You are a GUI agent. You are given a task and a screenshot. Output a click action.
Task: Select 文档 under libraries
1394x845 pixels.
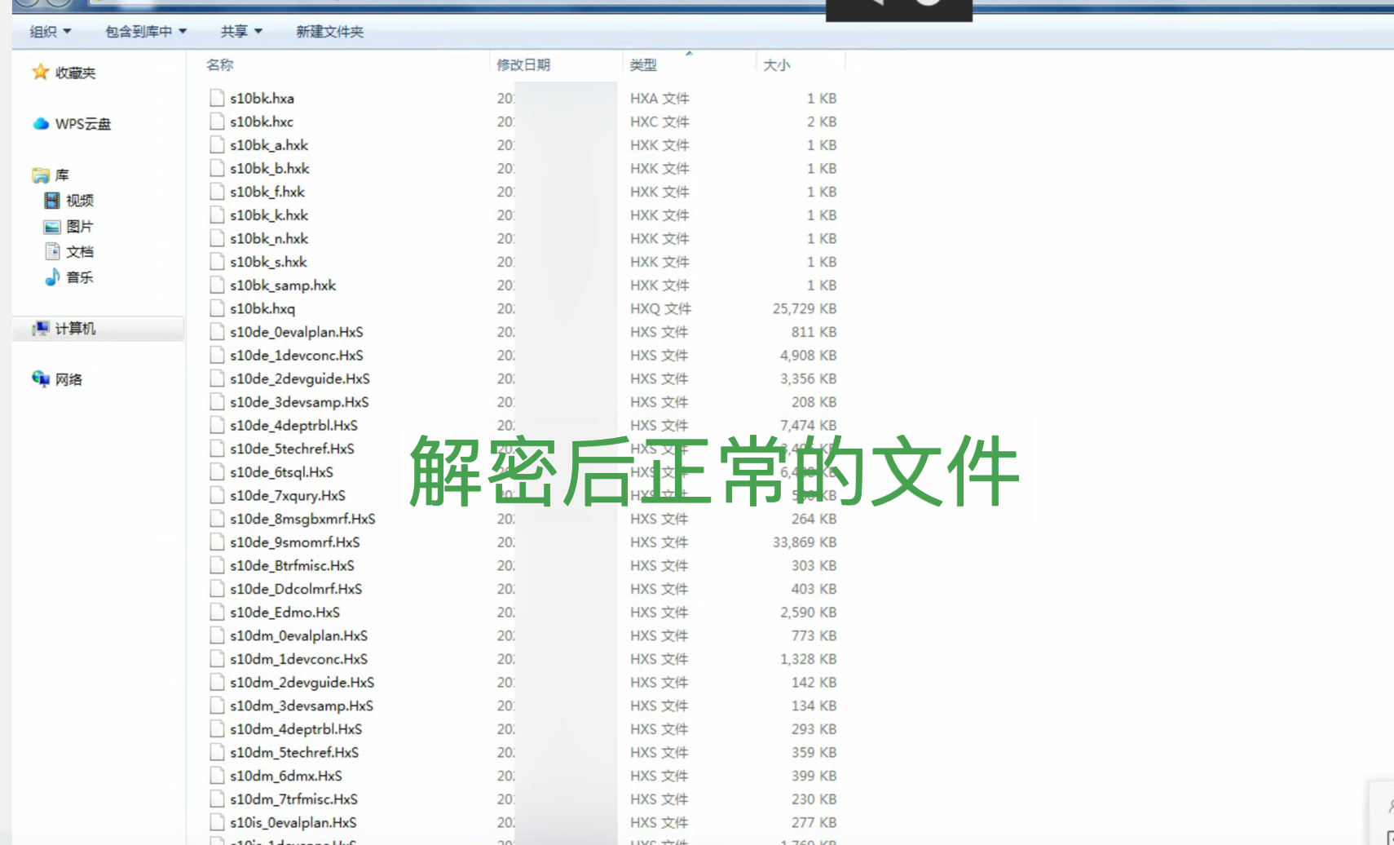[x=80, y=252]
